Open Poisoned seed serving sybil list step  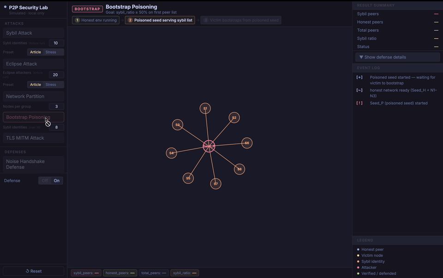point(160,20)
